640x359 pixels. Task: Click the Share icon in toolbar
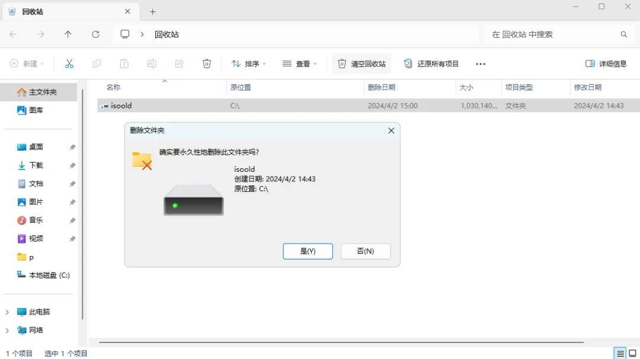(179, 63)
